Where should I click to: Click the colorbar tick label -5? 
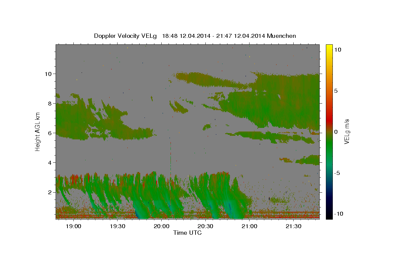click(337, 173)
